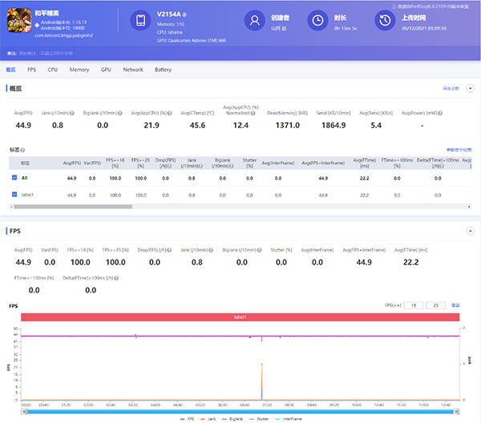The height and width of the screenshot is (423, 481).
Task: Open the Battery tab
Action: pyautogui.click(x=163, y=70)
